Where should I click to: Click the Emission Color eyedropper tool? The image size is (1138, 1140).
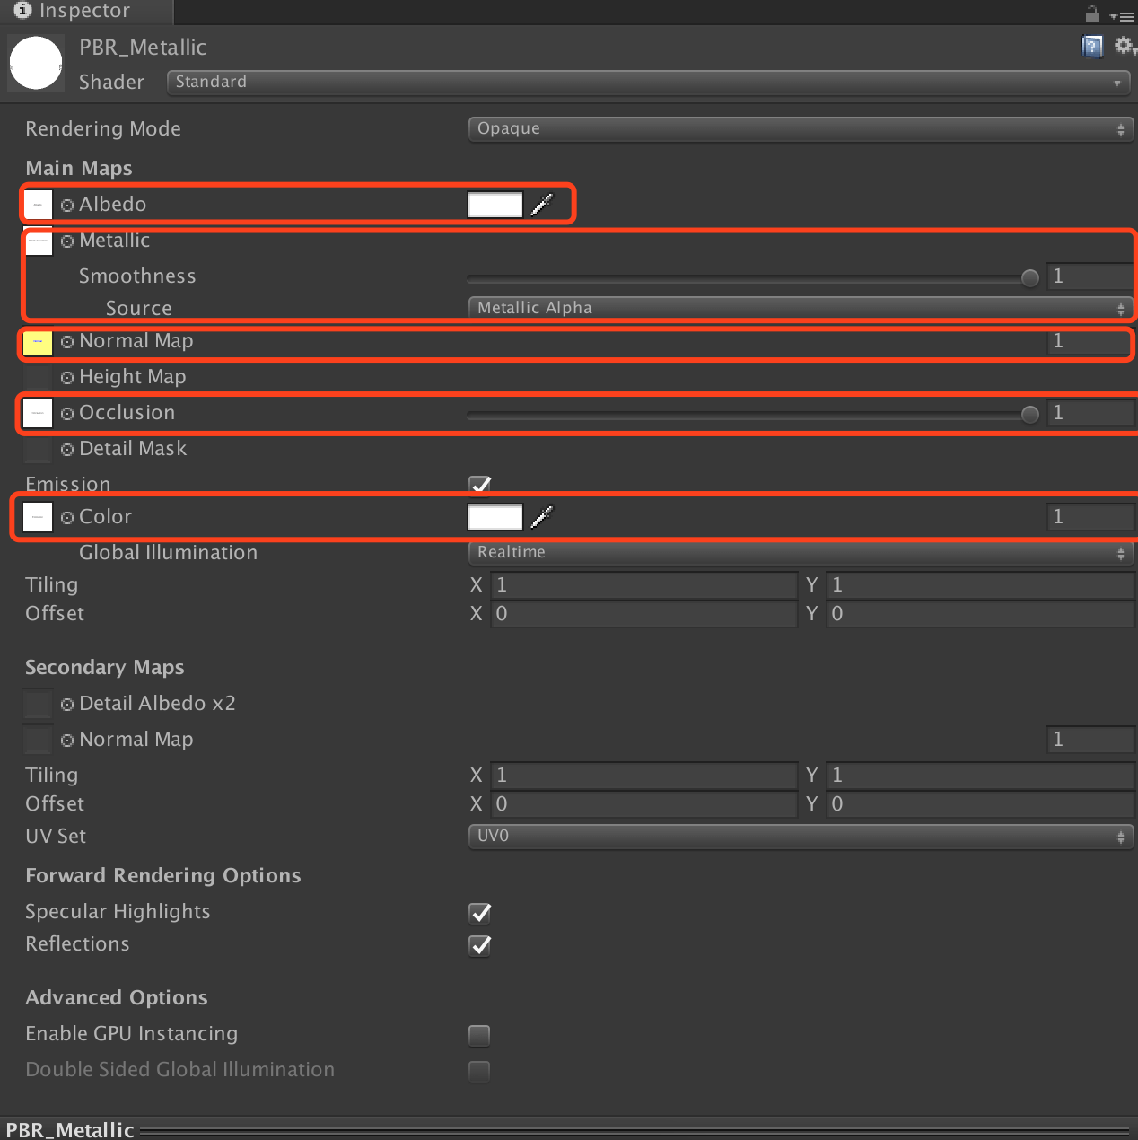click(x=541, y=517)
